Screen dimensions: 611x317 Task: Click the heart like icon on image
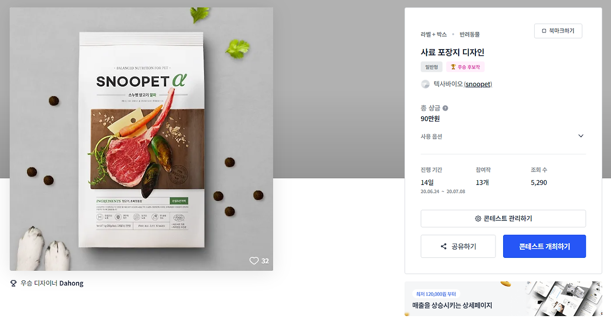click(x=254, y=261)
